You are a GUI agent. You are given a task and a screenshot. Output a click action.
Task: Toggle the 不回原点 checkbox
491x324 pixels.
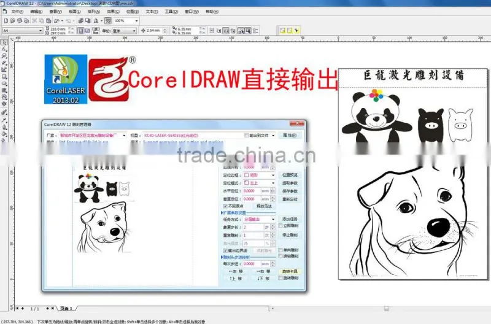tap(225, 206)
